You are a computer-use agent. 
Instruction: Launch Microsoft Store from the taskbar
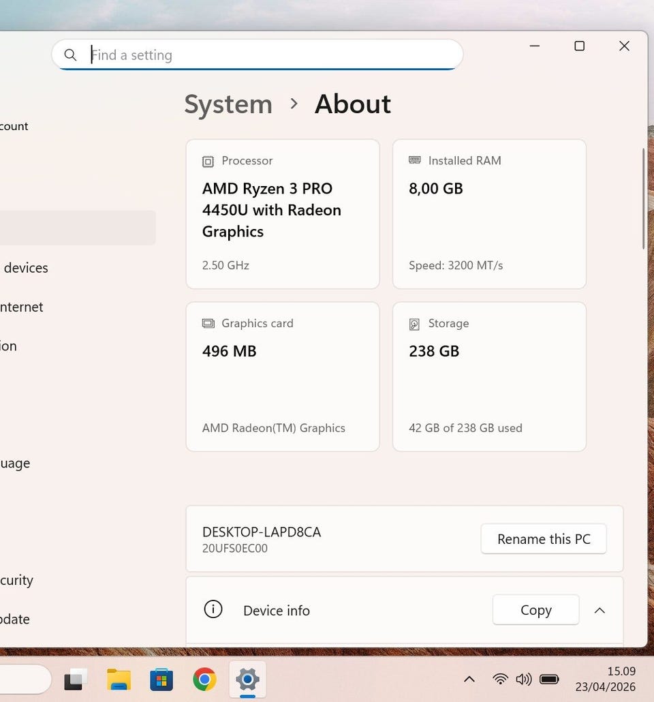161,679
